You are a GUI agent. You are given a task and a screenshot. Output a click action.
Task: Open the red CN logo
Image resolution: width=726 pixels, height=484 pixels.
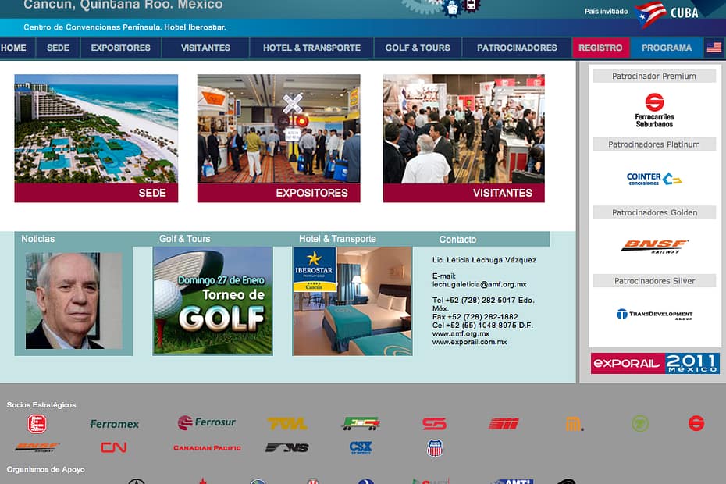click(x=114, y=447)
